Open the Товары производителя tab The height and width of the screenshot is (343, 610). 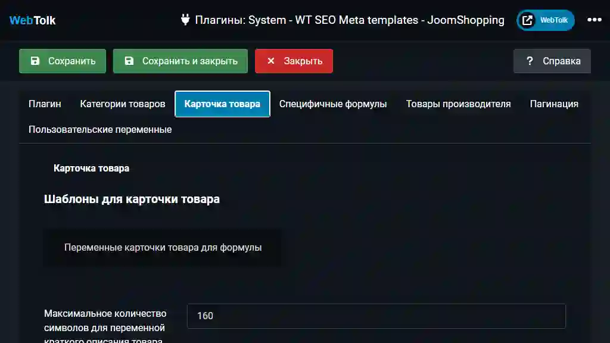pos(458,104)
